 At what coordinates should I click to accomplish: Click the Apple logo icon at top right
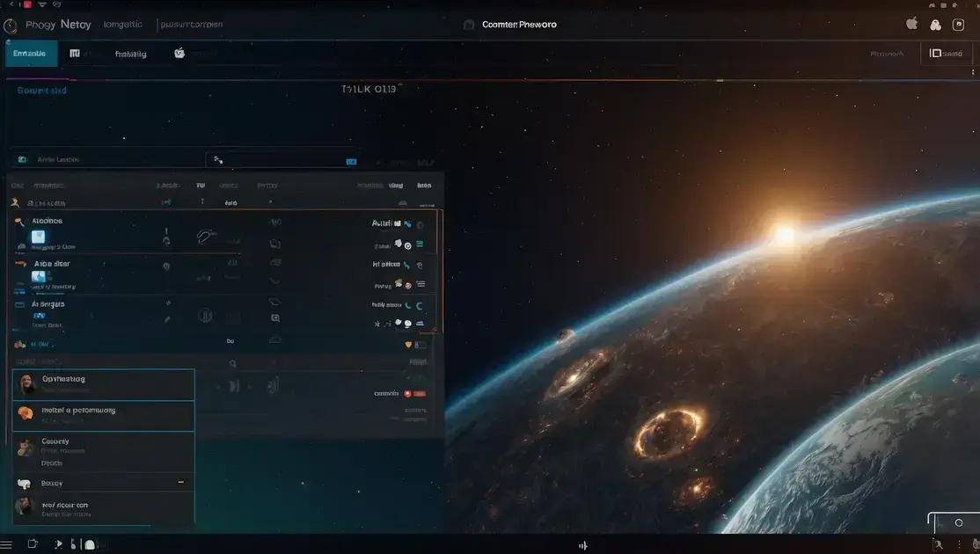pyautogui.click(x=911, y=25)
